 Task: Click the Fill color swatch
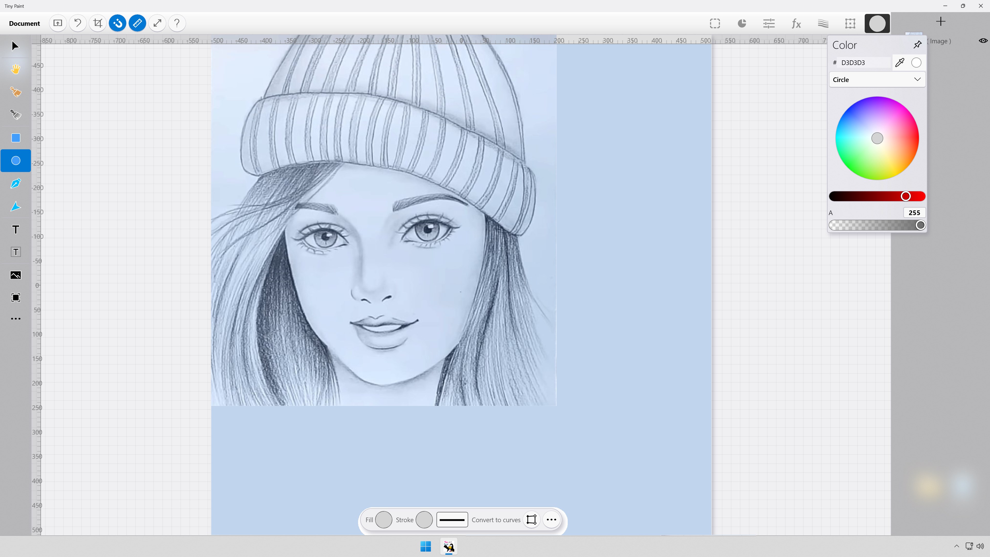click(383, 520)
